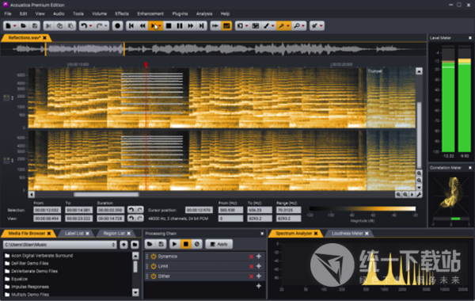The width and height of the screenshot is (475, 301).
Task: Open the magic wand tool dropdown arrow
Action: pos(288,26)
